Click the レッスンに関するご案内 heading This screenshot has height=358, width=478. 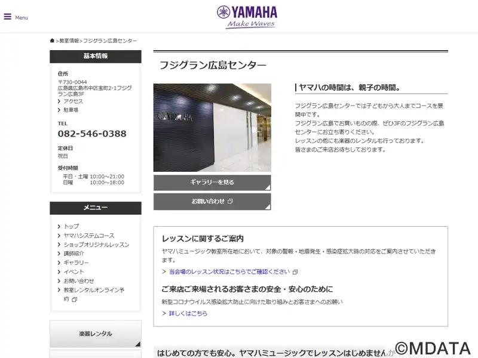tap(203, 239)
